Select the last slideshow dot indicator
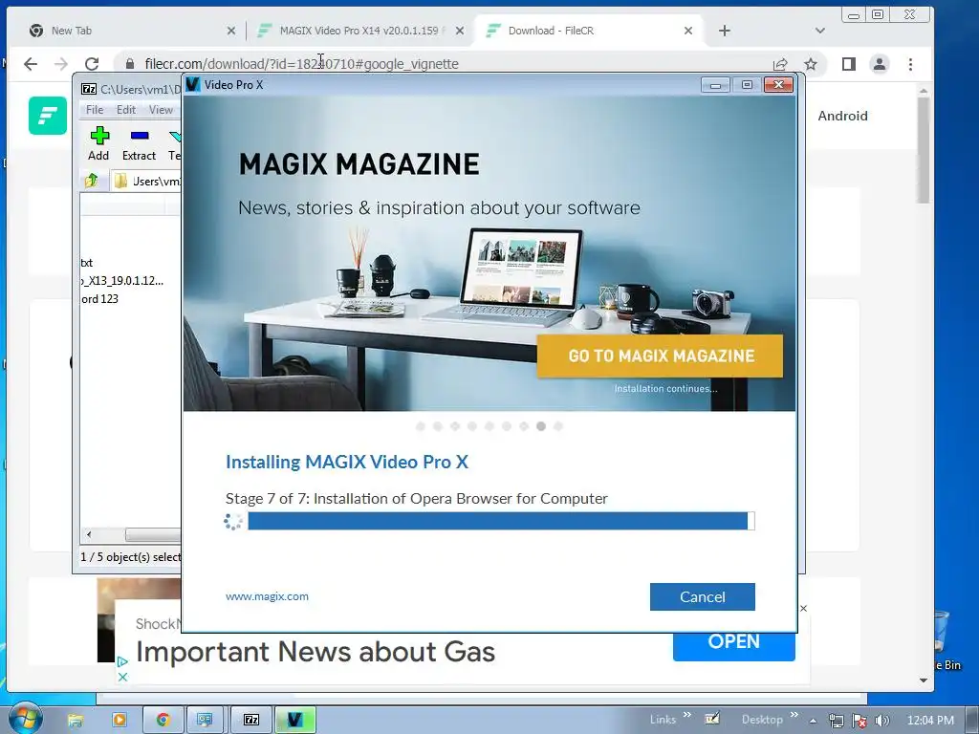The width and height of the screenshot is (979, 734). [x=558, y=426]
